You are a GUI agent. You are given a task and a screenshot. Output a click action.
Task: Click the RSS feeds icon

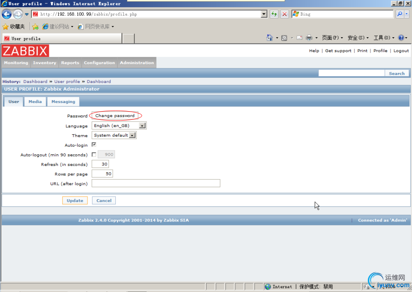tap(284, 38)
